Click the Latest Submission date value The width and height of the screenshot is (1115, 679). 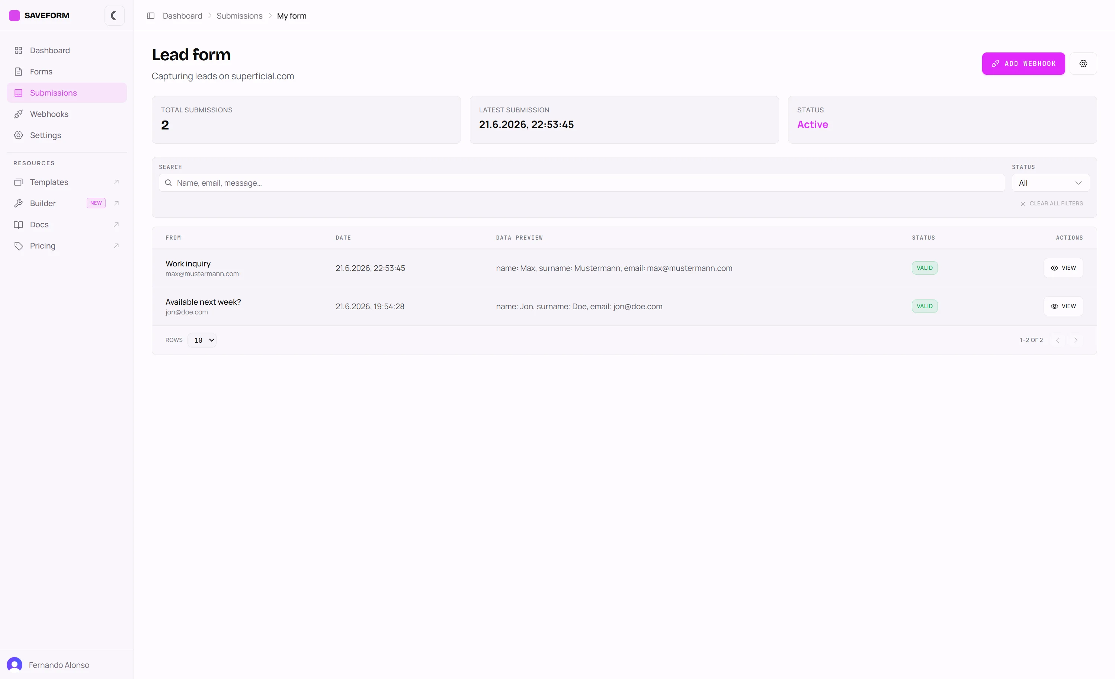coord(526,125)
